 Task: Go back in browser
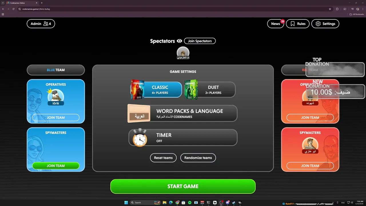coord(3,9)
